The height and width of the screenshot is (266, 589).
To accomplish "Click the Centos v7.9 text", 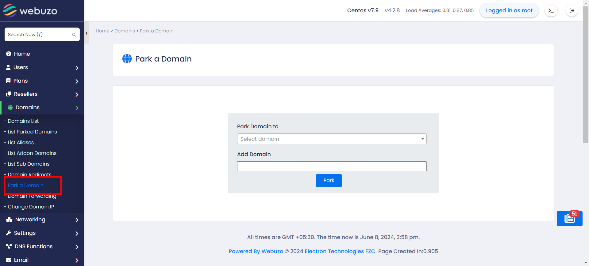I will 363,10.
